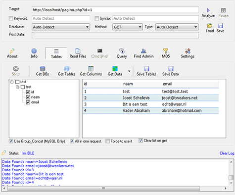Toggle Use Group_Concat (MySQL Only) checkbox

click(x=11, y=141)
